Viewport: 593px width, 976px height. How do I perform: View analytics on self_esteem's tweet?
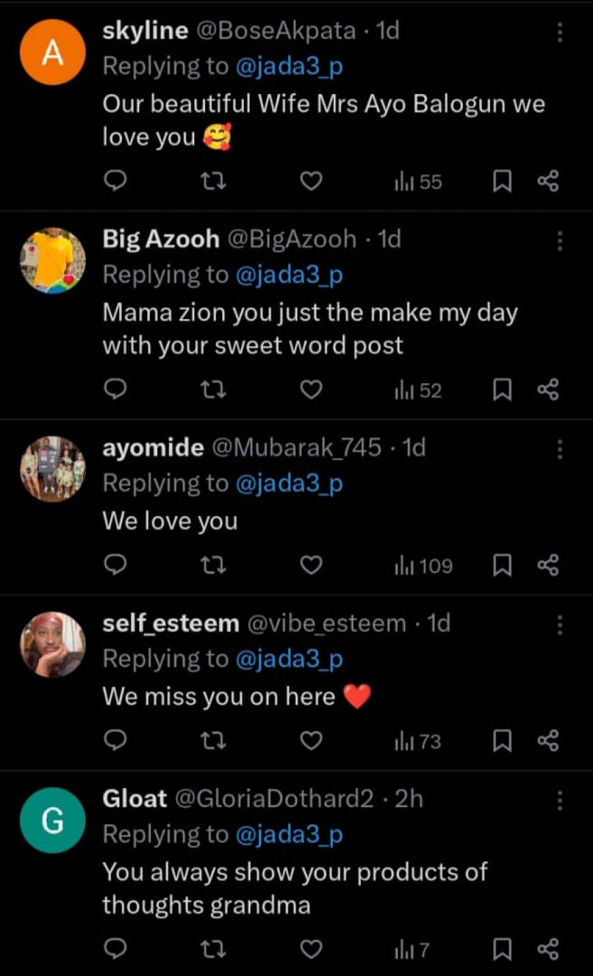coord(418,741)
